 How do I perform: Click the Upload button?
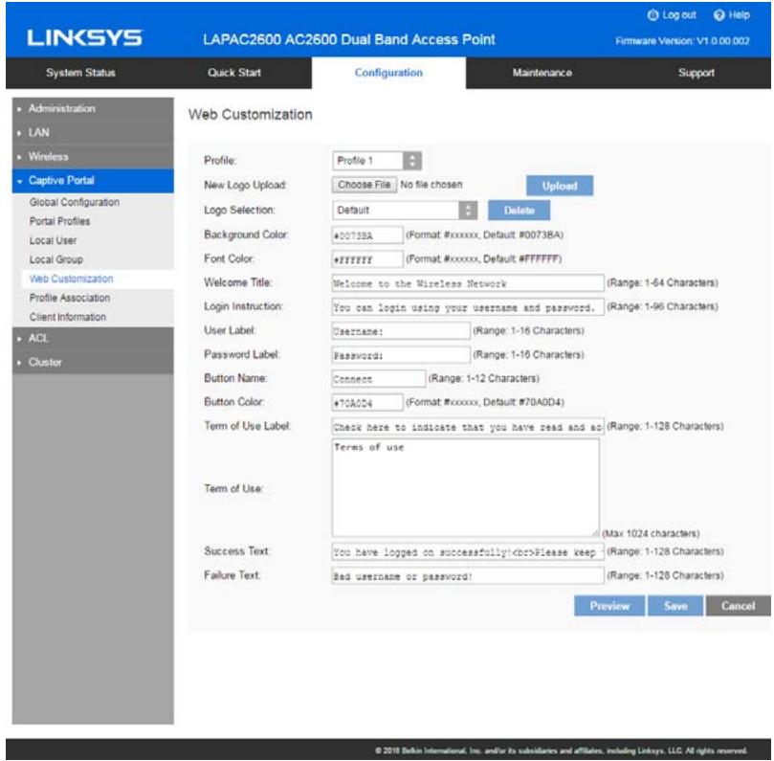(560, 186)
